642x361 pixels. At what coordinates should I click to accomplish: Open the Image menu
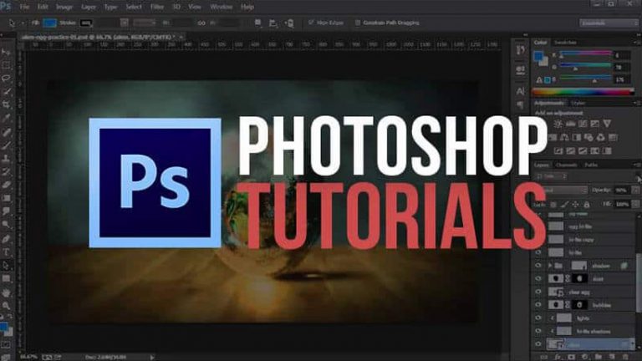(x=64, y=7)
